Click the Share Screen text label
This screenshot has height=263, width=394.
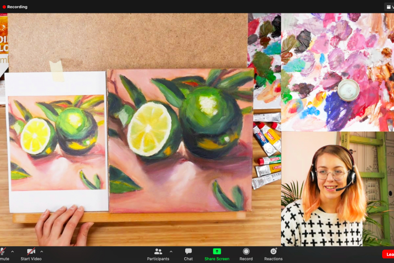tap(216, 259)
